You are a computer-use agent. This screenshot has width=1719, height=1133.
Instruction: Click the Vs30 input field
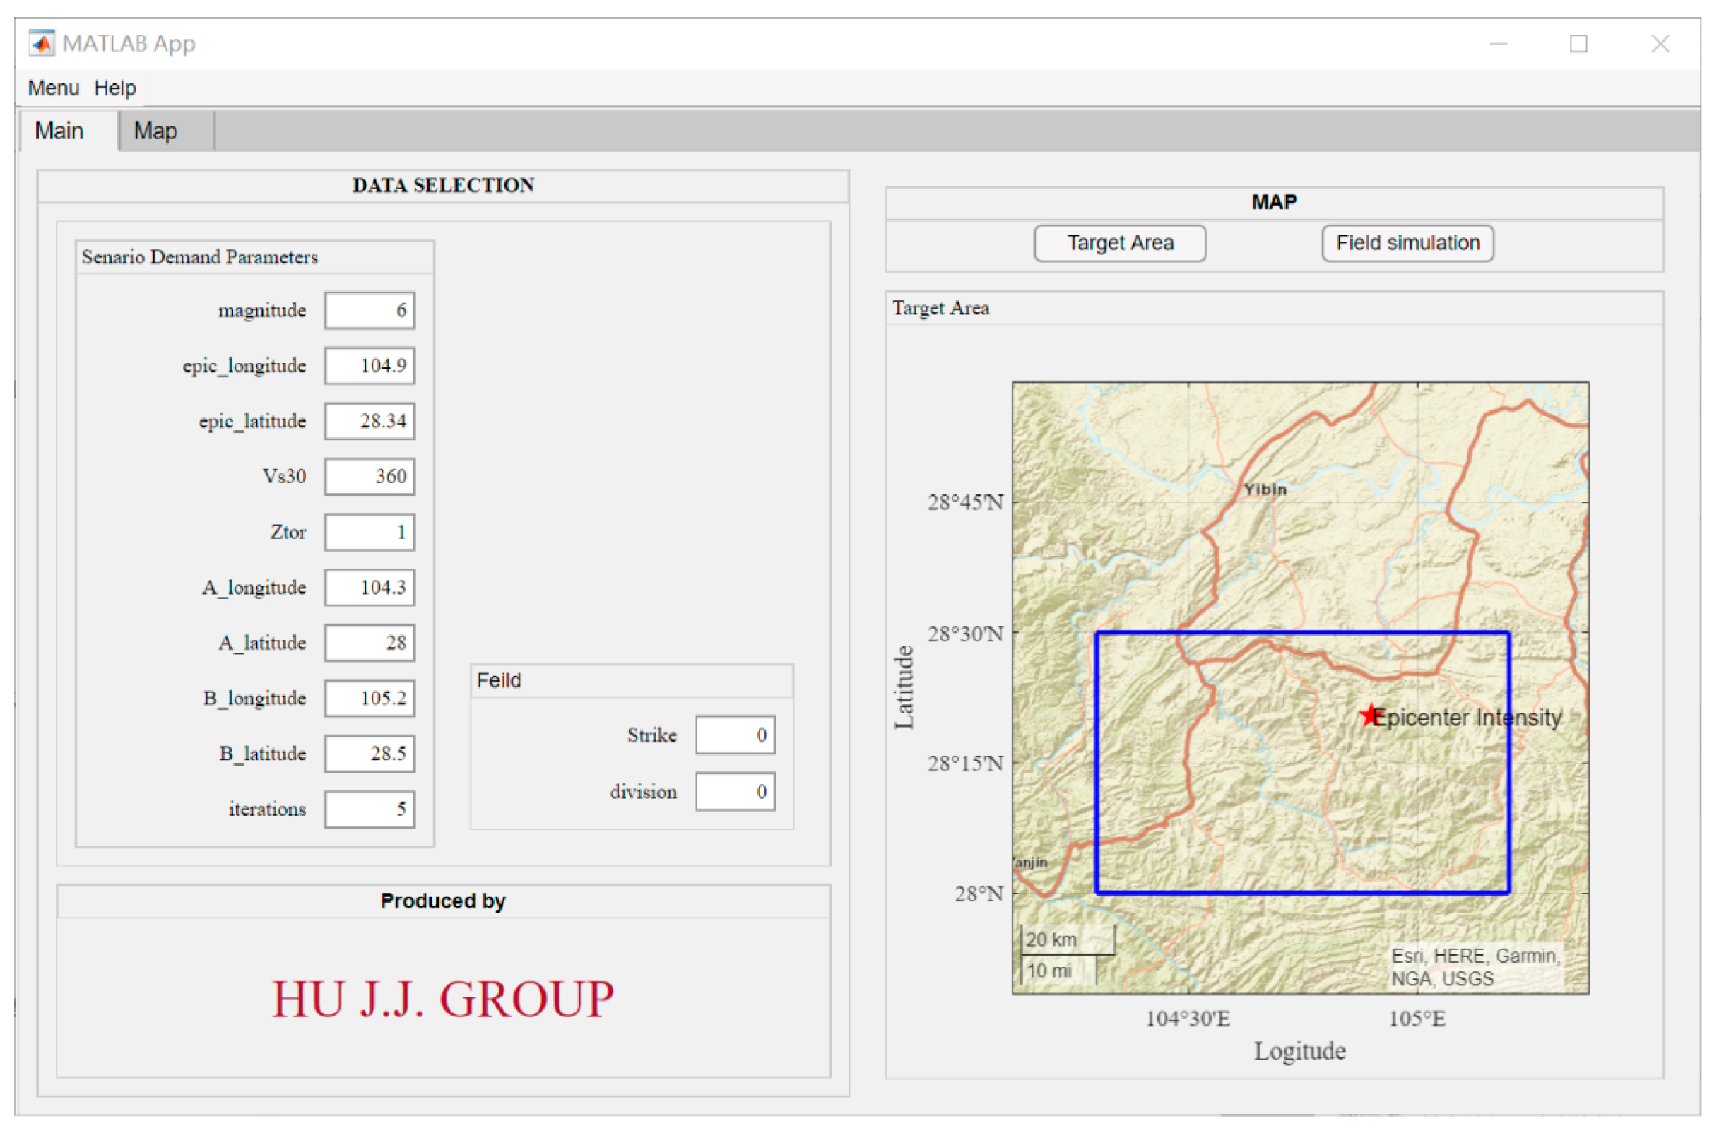pyautogui.click(x=370, y=477)
